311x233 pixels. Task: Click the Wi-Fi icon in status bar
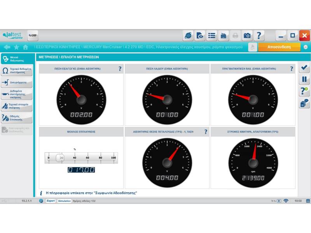point(286,201)
